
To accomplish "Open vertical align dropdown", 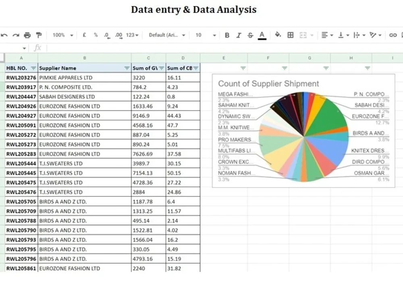I will (343, 35).
